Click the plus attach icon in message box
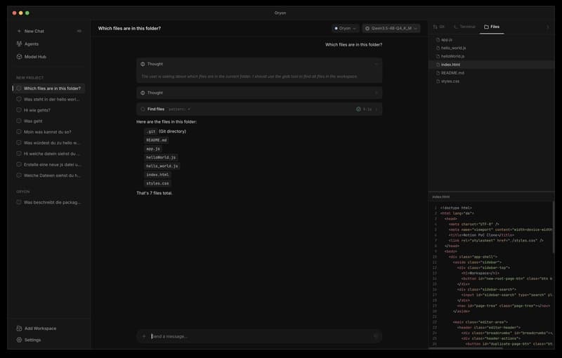 pos(144,336)
